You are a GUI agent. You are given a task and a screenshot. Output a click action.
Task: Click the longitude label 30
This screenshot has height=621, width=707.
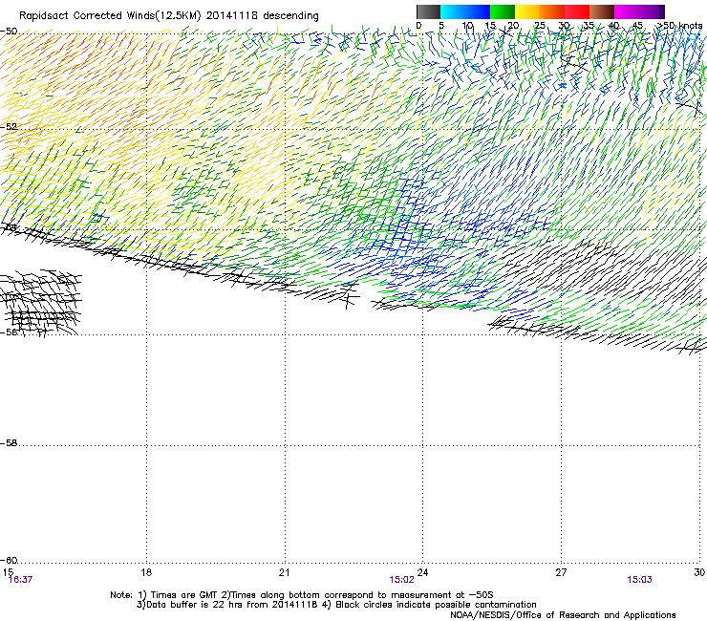click(699, 572)
